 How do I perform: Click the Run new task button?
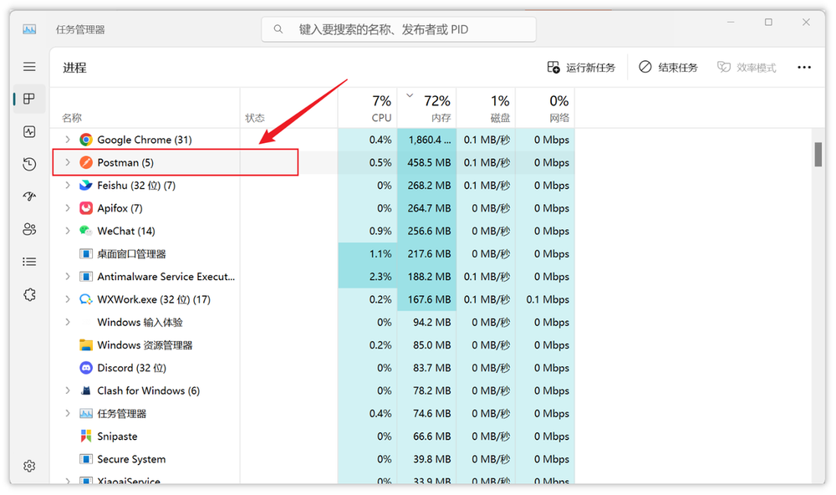[581, 68]
